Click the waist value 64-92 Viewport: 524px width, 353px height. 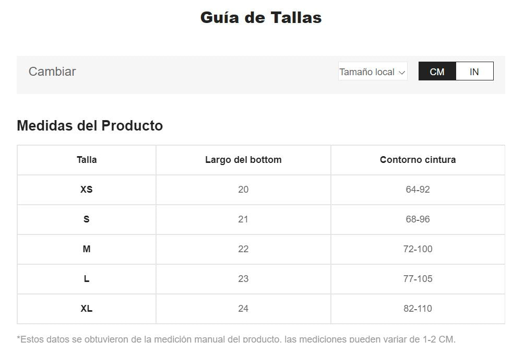click(x=418, y=190)
